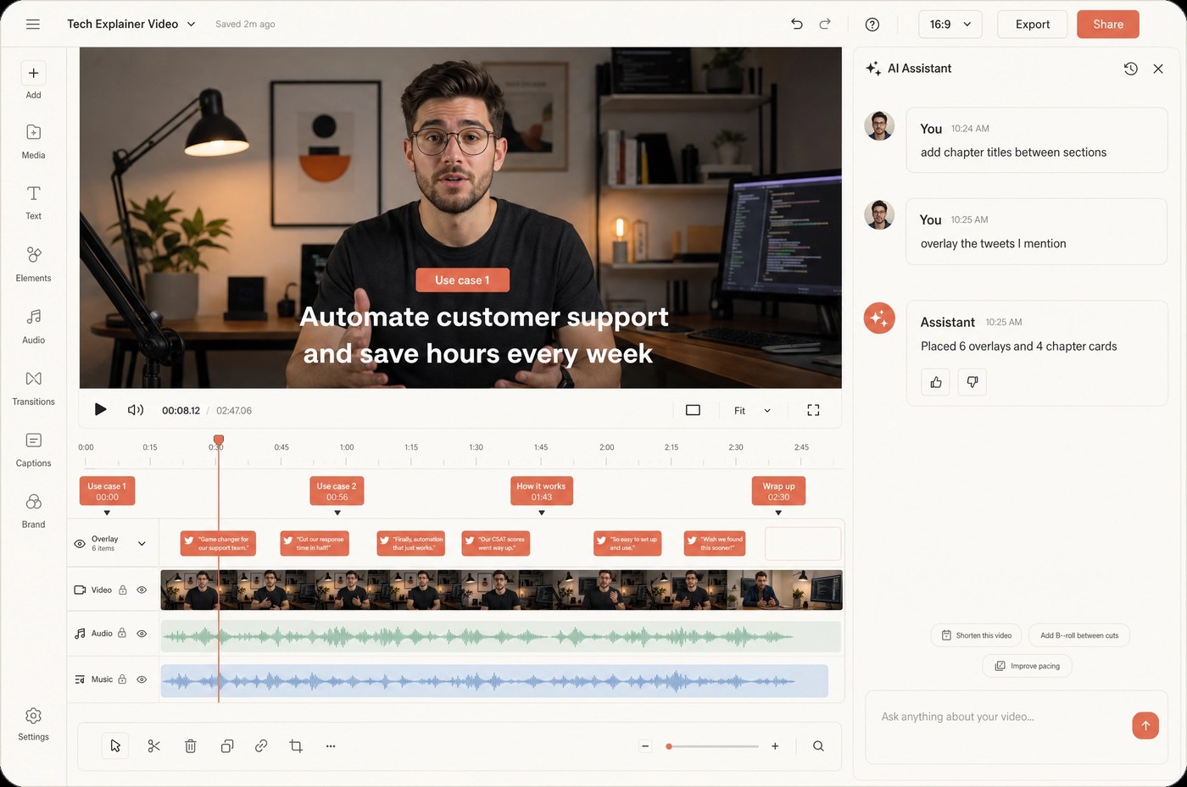Screen dimensions: 1187x787
Task: Mute the preview volume
Action: [135, 410]
